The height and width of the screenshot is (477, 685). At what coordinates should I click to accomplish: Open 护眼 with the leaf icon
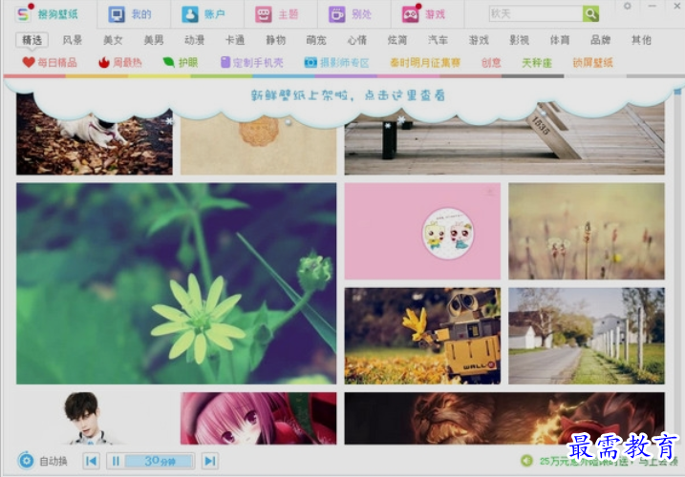[x=180, y=62]
